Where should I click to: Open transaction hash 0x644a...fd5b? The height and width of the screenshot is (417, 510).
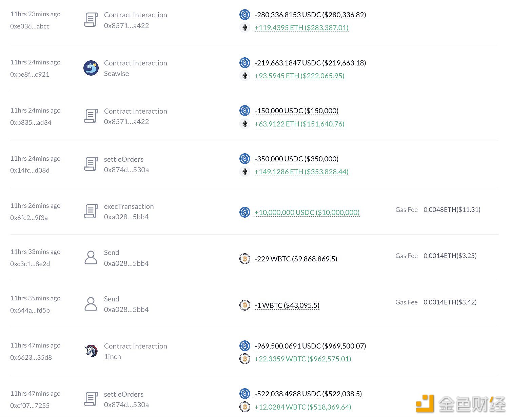(30, 310)
